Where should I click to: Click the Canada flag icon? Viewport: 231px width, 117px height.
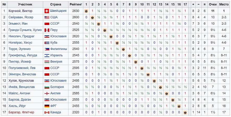(47, 112)
